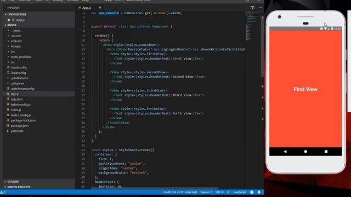Open the .flowconfig file

(x=18, y=73)
